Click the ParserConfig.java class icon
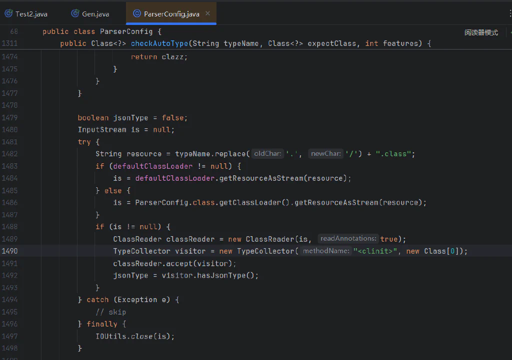The width and height of the screenshot is (512, 360). pyautogui.click(x=137, y=13)
